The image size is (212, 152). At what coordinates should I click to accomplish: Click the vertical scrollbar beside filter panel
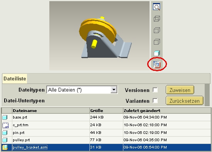pos(207,95)
